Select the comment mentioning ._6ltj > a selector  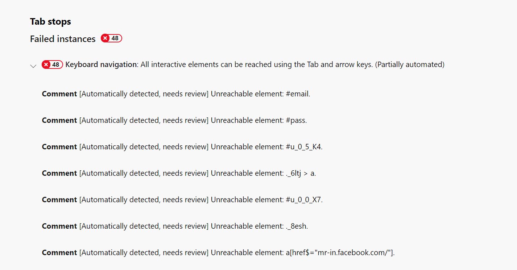point(178,173)
